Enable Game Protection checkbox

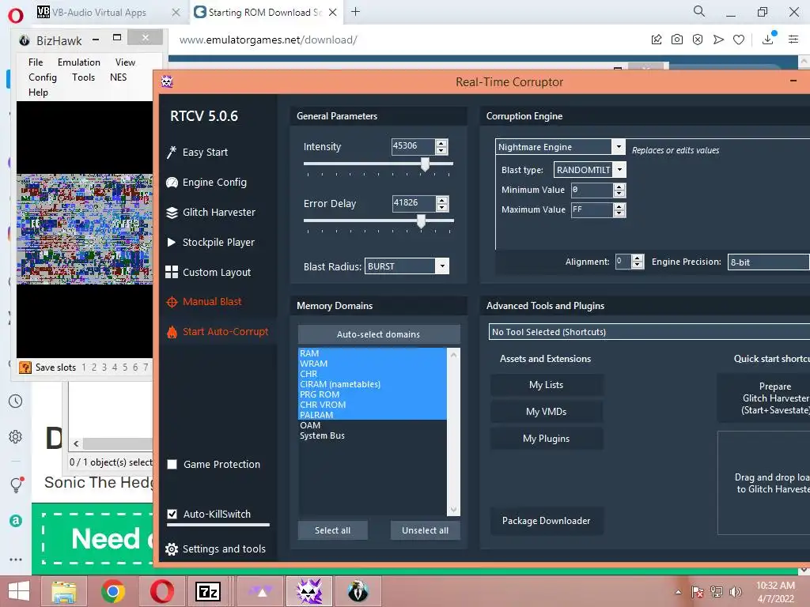pyautogui.click(x=172, y=464)
